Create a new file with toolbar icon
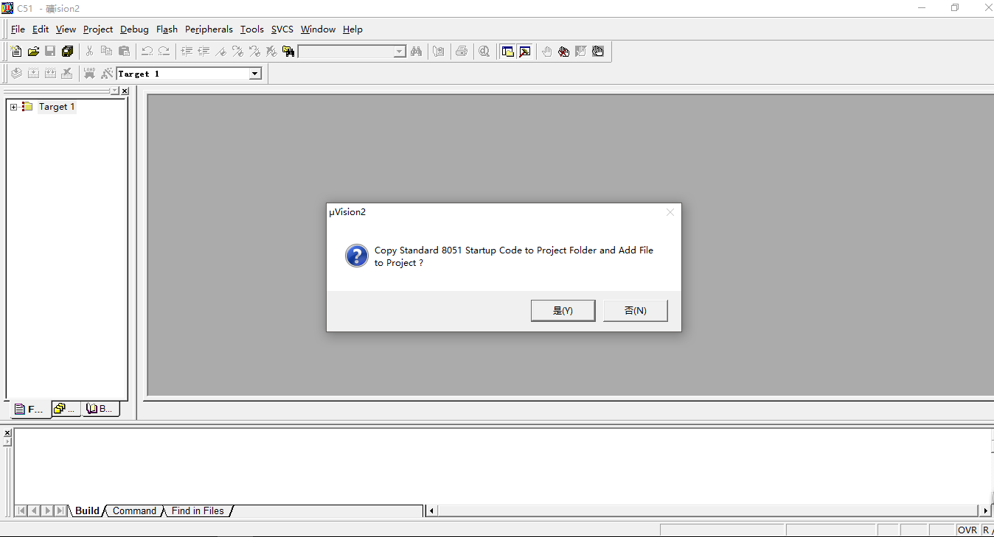This screenshot has width=994, height=537. coord(16,51)
